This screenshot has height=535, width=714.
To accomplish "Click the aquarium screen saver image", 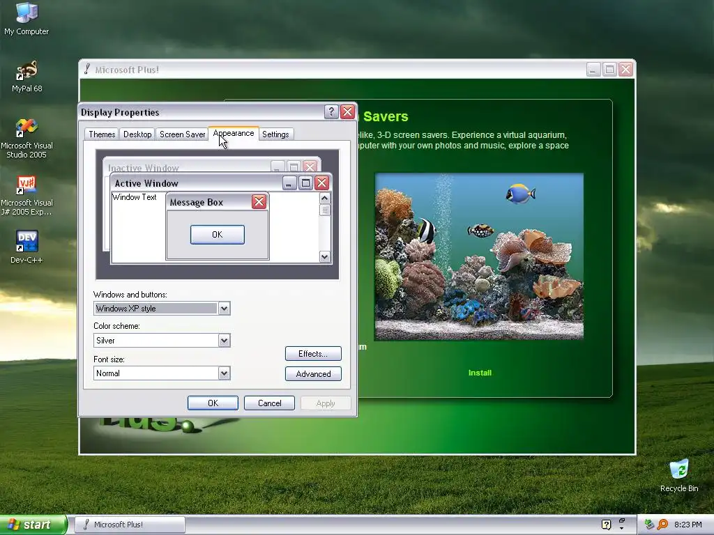I will [479, 256].
